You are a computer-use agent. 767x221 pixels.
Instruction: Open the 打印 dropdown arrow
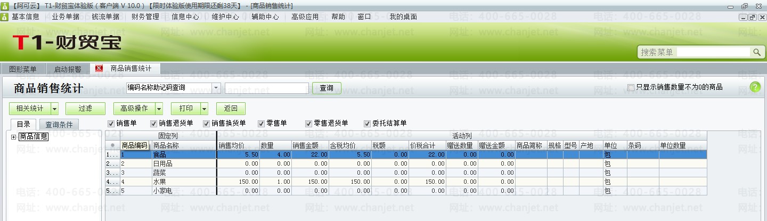(x=204, y=109)
